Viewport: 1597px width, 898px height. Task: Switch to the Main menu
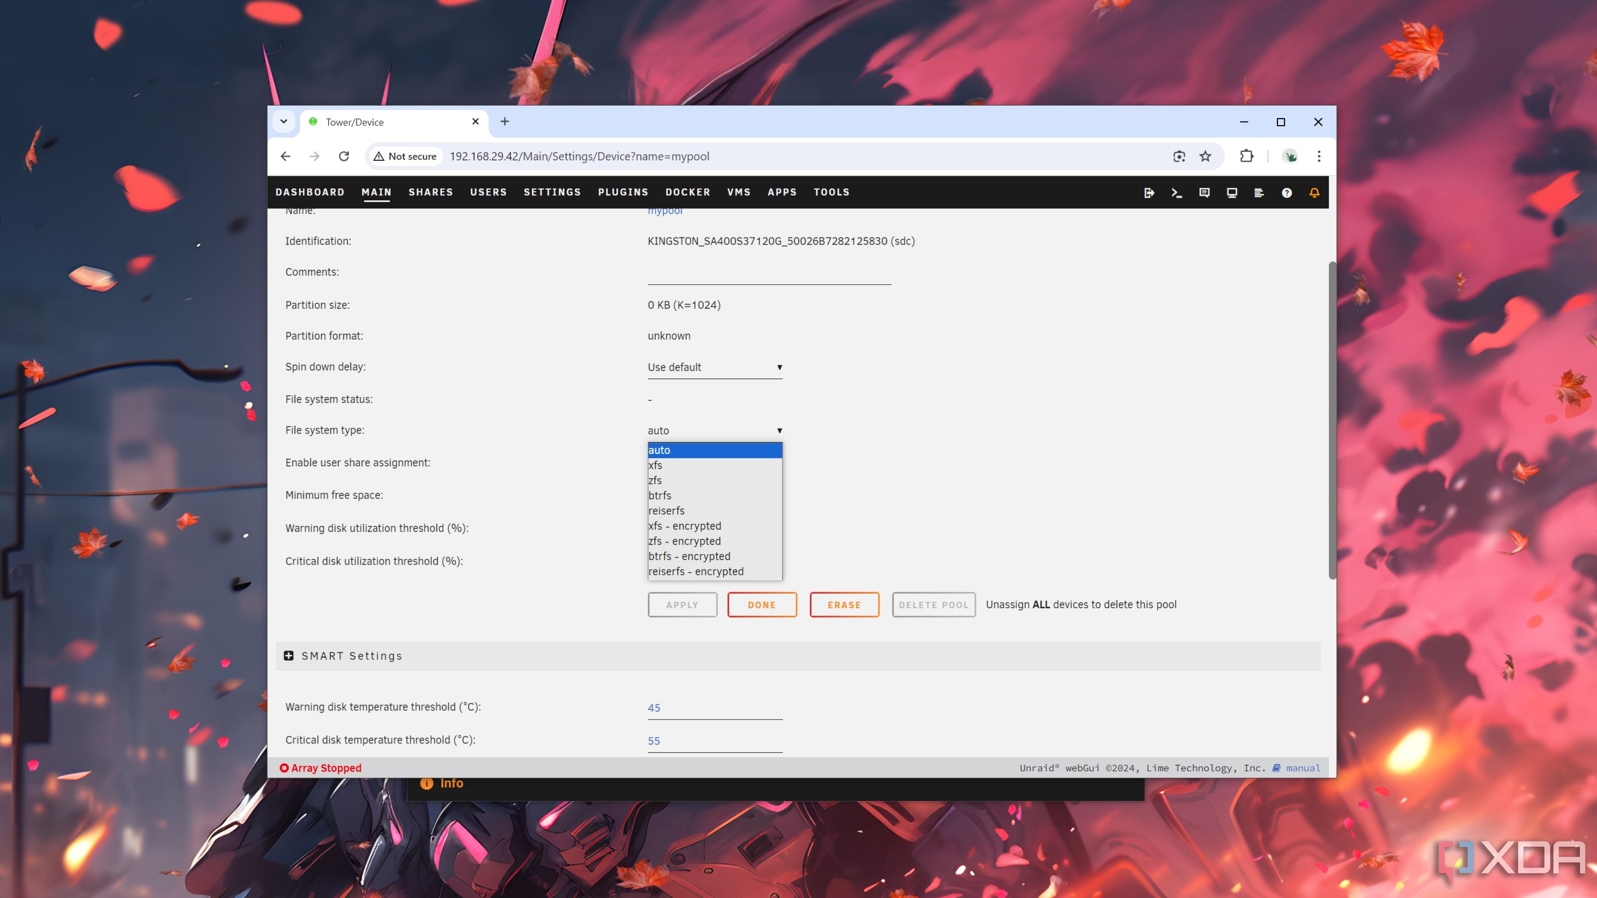(376, 192)
